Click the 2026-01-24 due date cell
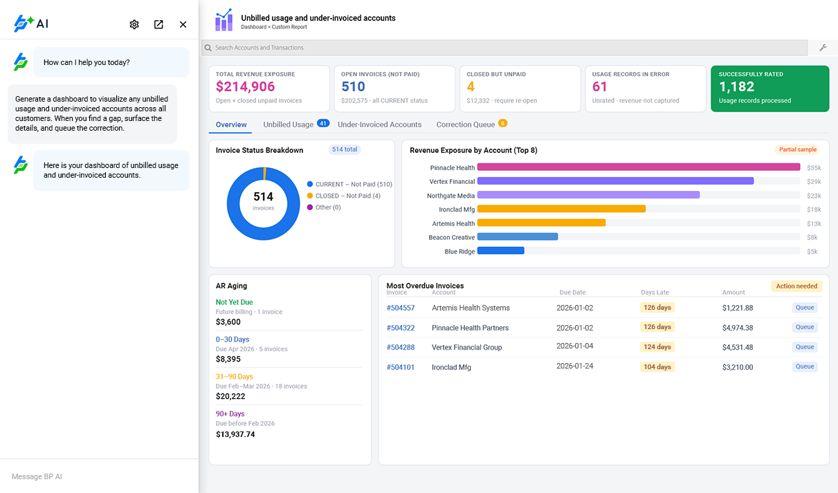838x493 pixels. click(x=574, y=367)
